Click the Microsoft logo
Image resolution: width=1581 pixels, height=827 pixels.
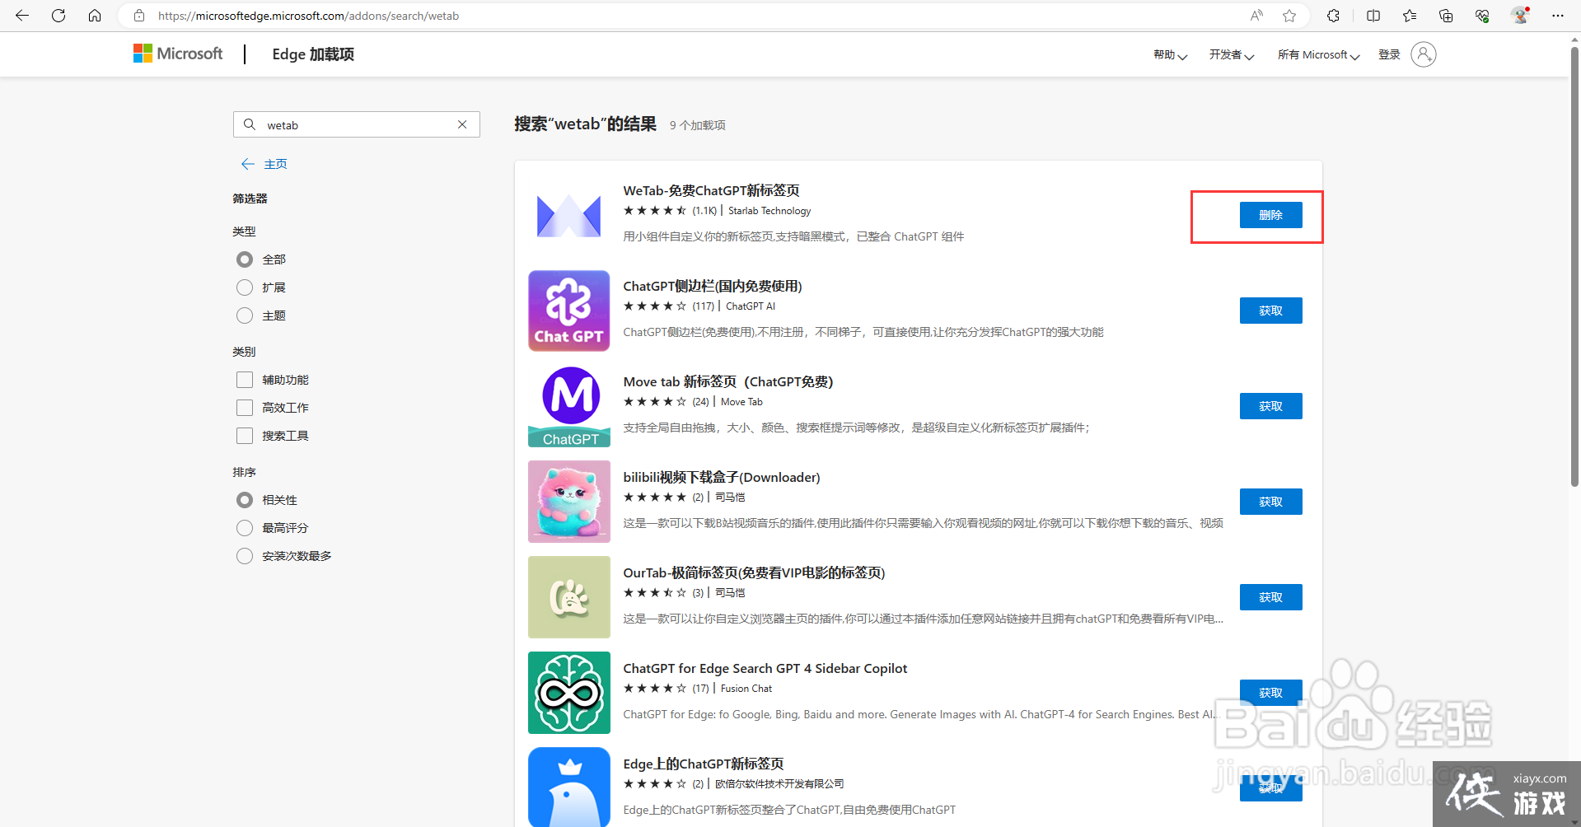178,54
